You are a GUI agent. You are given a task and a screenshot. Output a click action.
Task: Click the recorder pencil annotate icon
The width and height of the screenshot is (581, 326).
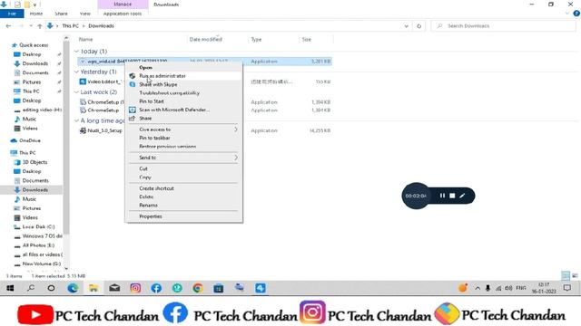[x=462, y=196]
